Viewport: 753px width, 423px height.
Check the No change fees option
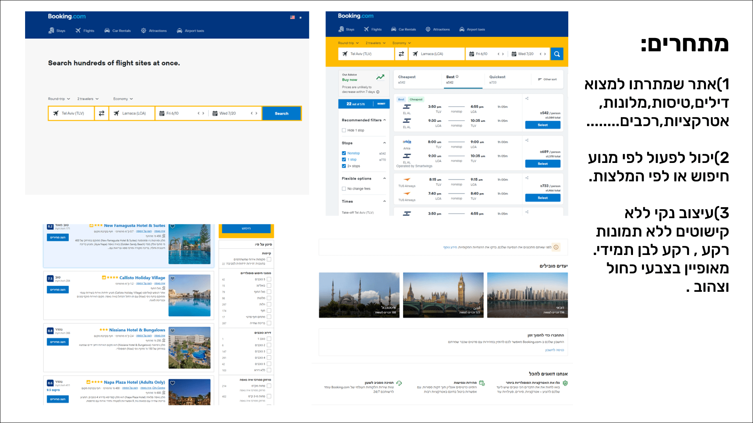pyautogui.click(x=344, y=189)
